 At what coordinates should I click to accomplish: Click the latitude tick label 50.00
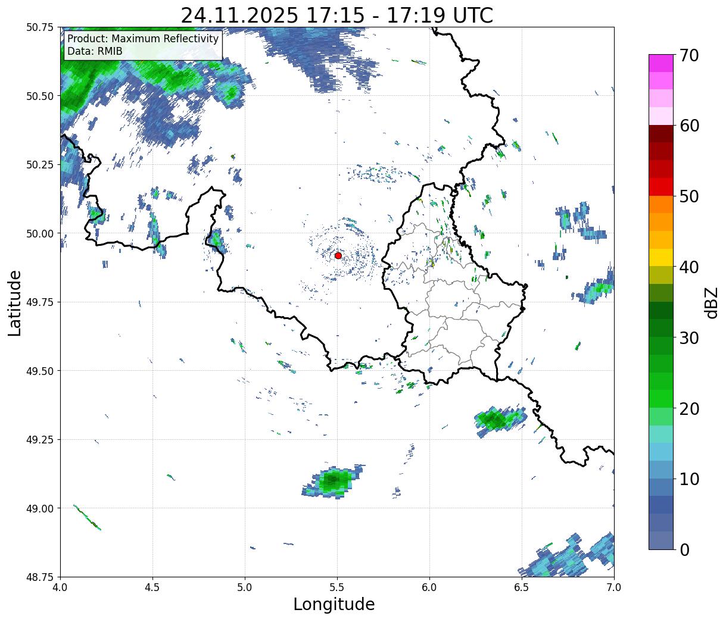(40, 233)
